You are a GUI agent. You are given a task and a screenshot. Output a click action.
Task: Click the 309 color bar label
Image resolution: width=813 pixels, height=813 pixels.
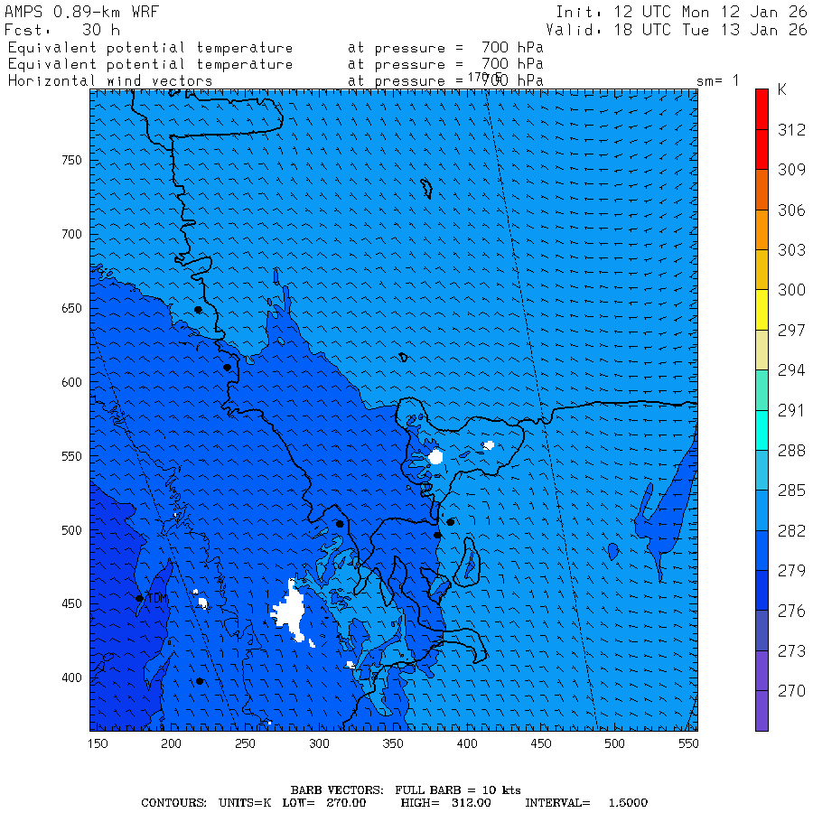pyautogui.click(x=791, y=170)
